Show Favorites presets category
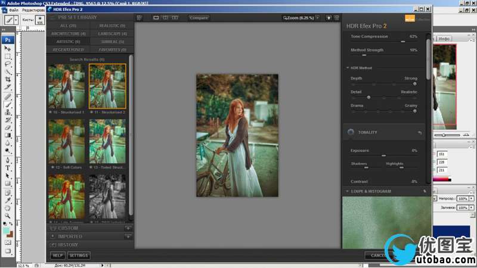This screenshot has height=268, width=477. 112,49
